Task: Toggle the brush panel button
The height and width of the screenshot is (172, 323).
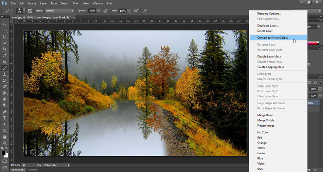Action: (30, 11)
